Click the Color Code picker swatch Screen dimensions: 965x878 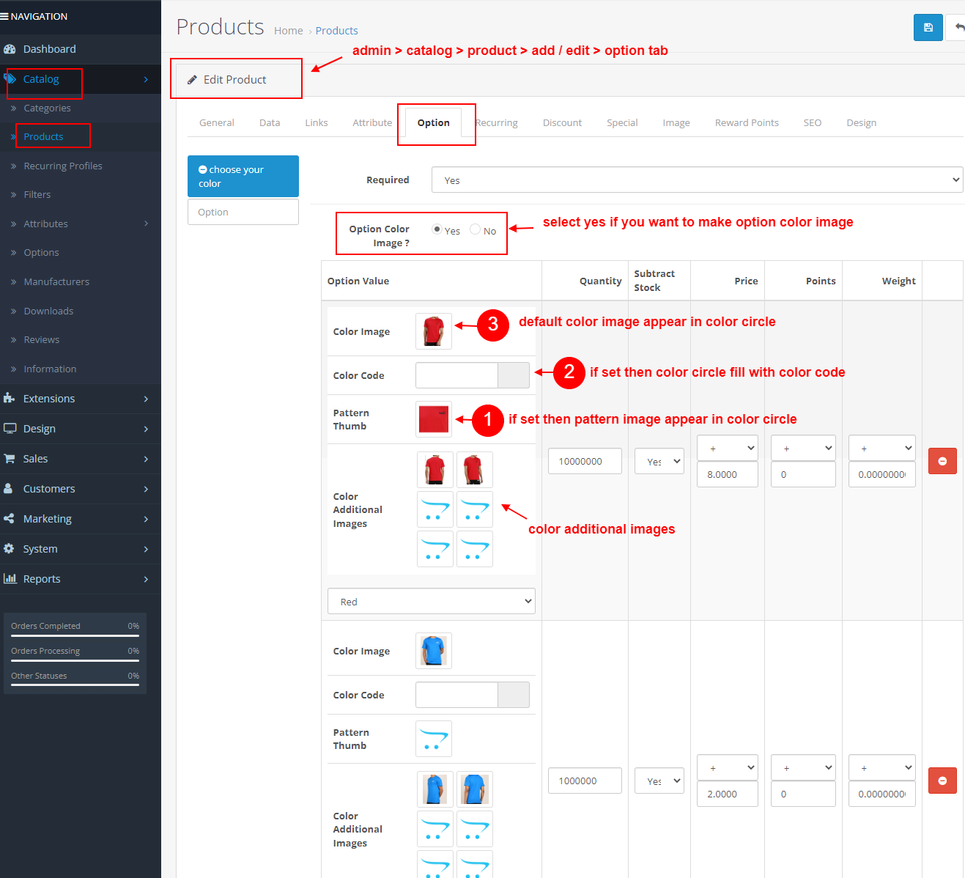pos(513,375)
